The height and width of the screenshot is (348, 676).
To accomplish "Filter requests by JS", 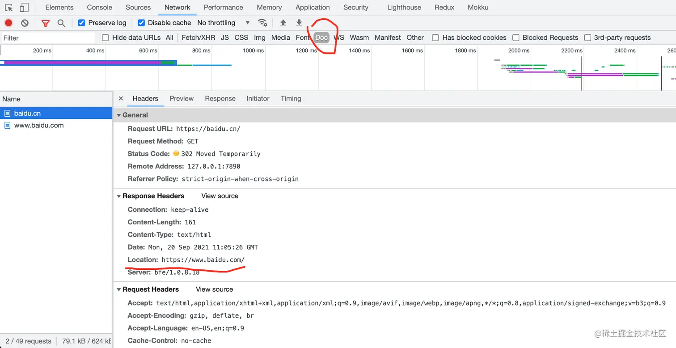I will point(225,38).
